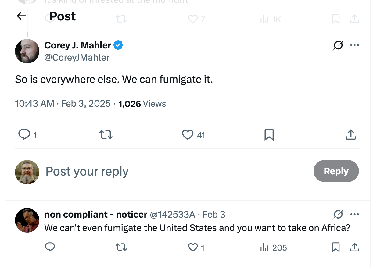Go back using the arrow
This screenshot has width=373, height=267.
tap(21, 16)
